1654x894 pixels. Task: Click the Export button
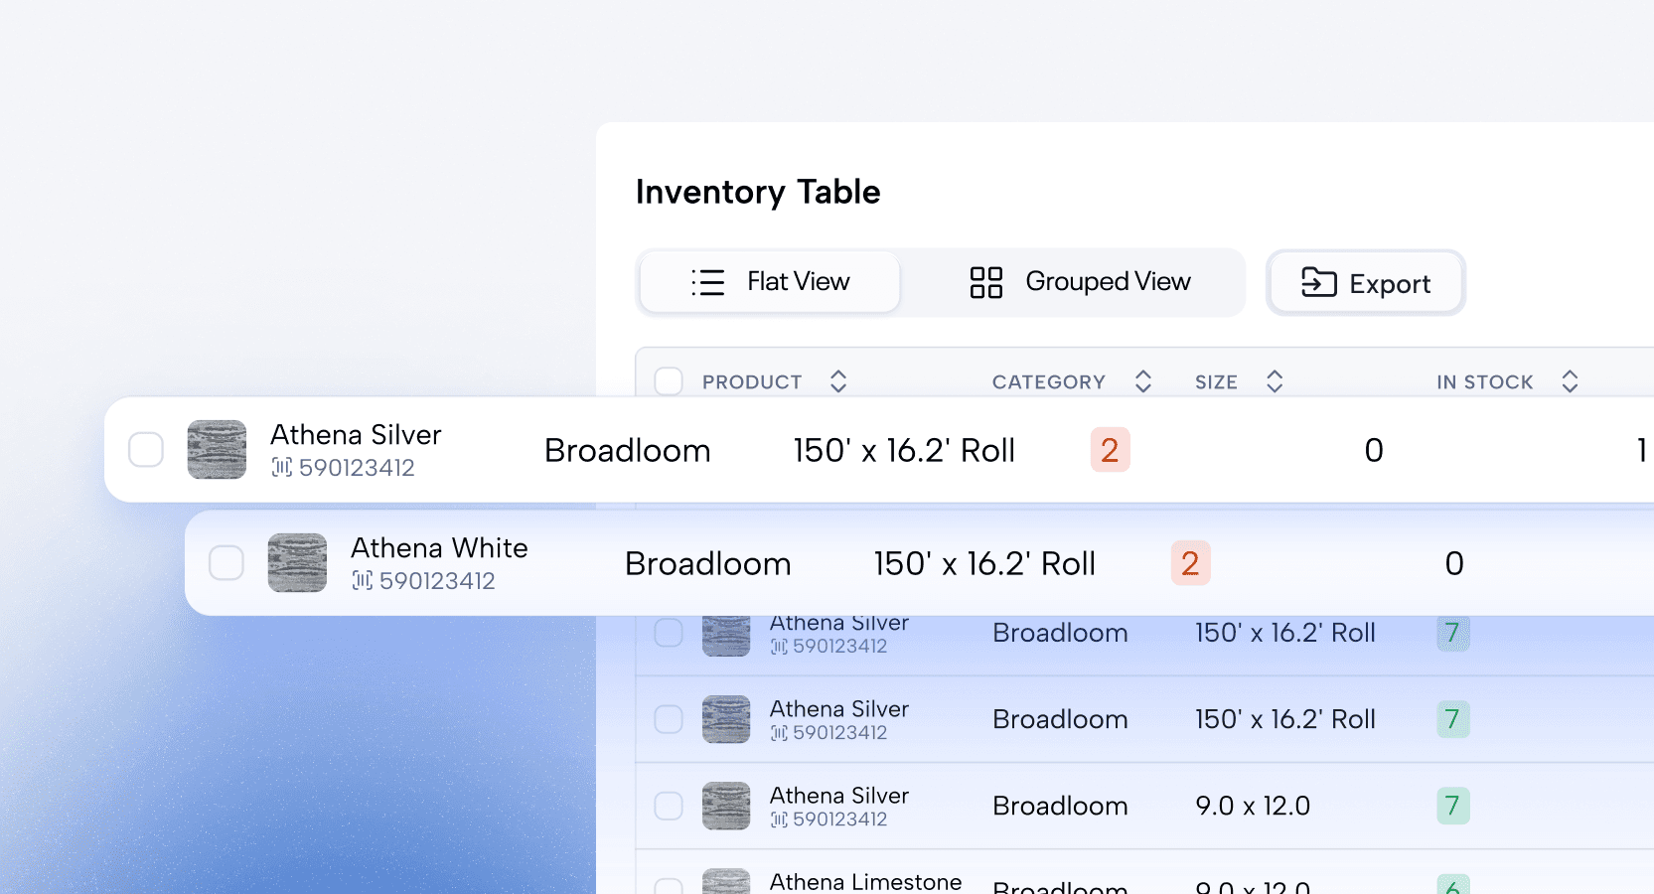[1366, 283]
